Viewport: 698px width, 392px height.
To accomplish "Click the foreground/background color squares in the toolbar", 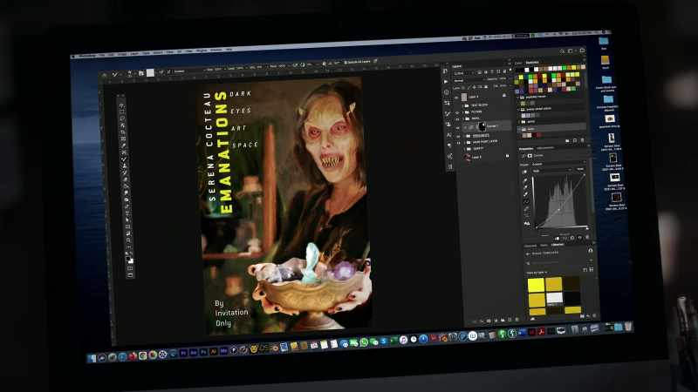I will [129, 260].
